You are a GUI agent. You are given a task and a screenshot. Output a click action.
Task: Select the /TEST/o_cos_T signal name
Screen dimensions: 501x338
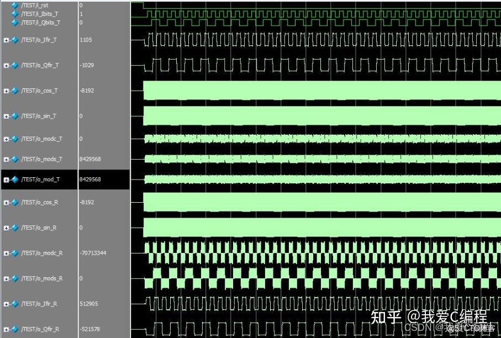point(39,91)
